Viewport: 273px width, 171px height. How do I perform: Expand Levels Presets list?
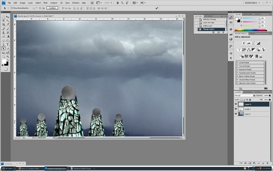pos(238,62)
